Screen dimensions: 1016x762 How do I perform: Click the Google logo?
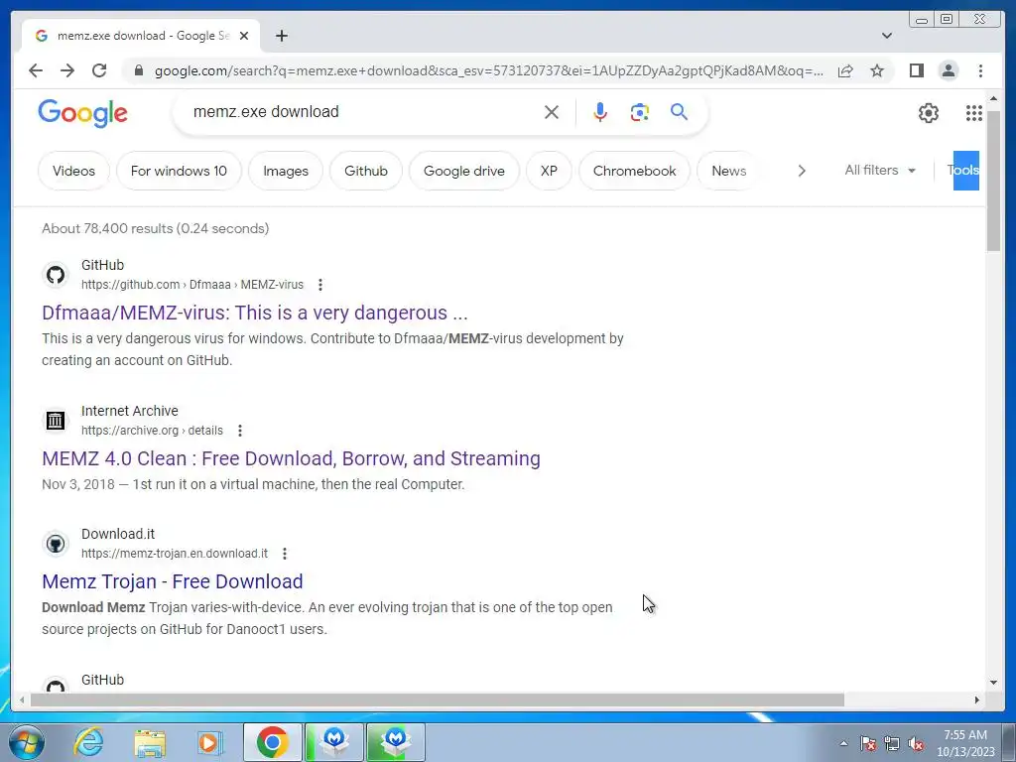pyautogui.click(x=83, y=113)
